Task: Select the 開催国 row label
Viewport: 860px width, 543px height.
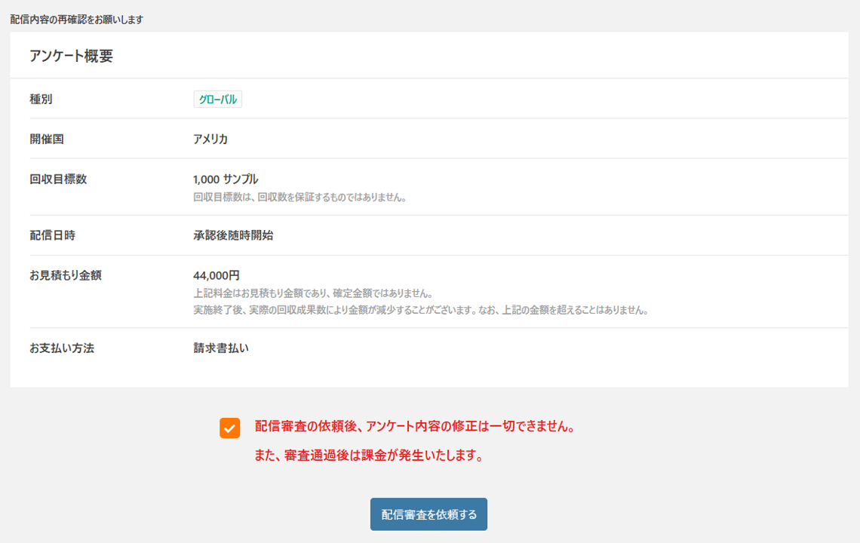Action: 47,140
